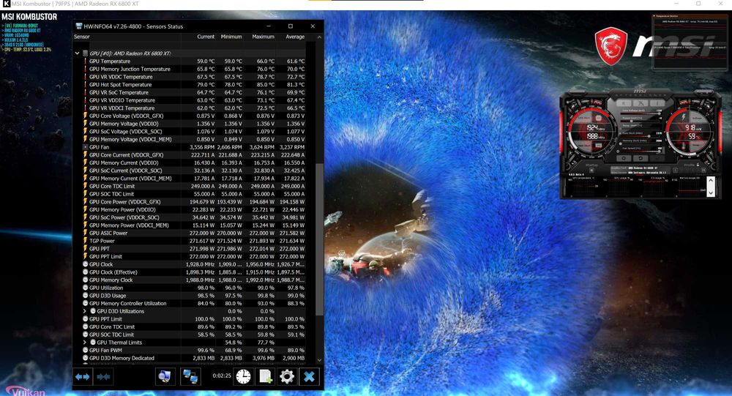The image size is (732, 396).
Task: Collapse the GPU [#0]: AMD Radeon RX 6800 XT group
Action: [x=77, y=53]
